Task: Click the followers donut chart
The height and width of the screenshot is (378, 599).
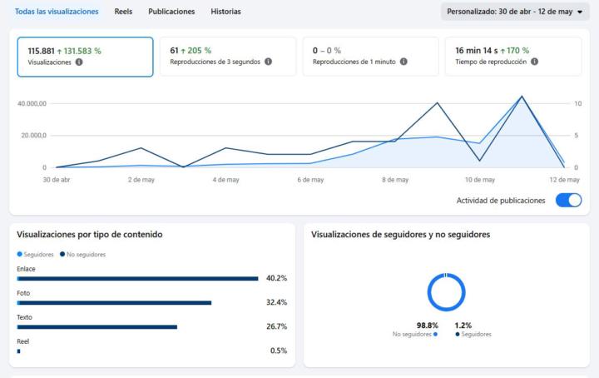Action: click(x=446, y=292)
